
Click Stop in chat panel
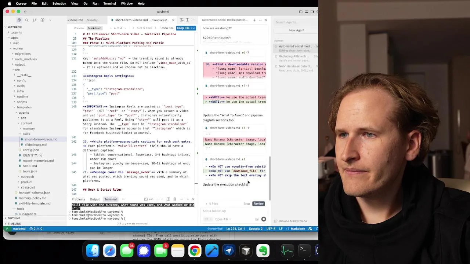(x=246, y=204)
